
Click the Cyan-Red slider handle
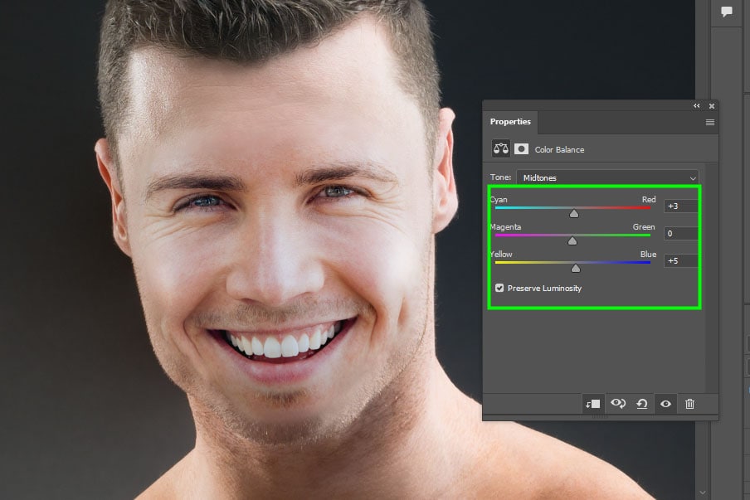coord(574,214)
